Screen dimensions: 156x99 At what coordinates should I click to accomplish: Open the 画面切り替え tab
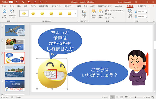[x=44, y=6]
